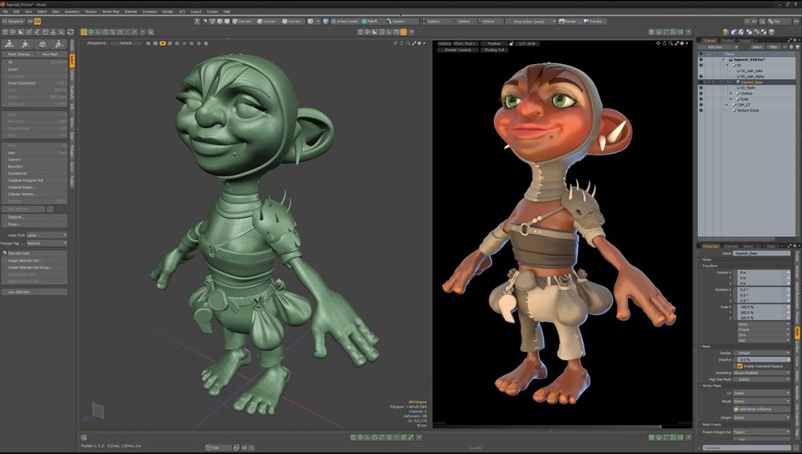Open the Polygon Tag Material dropdown

point(47,243)
